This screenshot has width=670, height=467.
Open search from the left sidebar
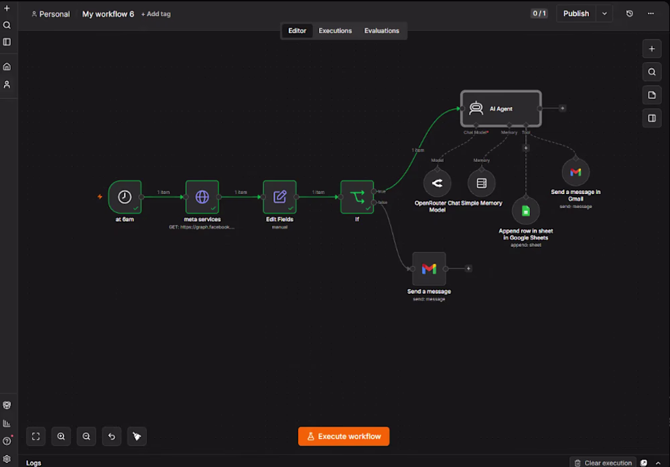click(7, 25)
